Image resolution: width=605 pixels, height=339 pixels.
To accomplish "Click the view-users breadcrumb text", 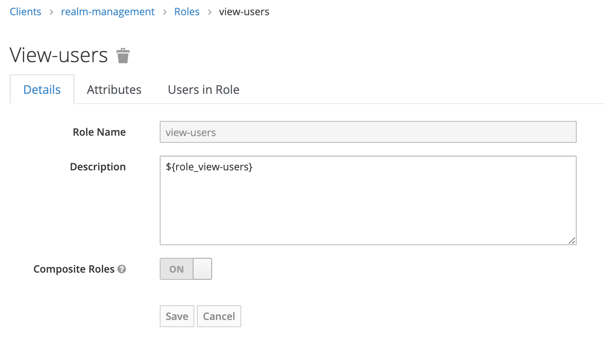I will click(x=244, y=12).
